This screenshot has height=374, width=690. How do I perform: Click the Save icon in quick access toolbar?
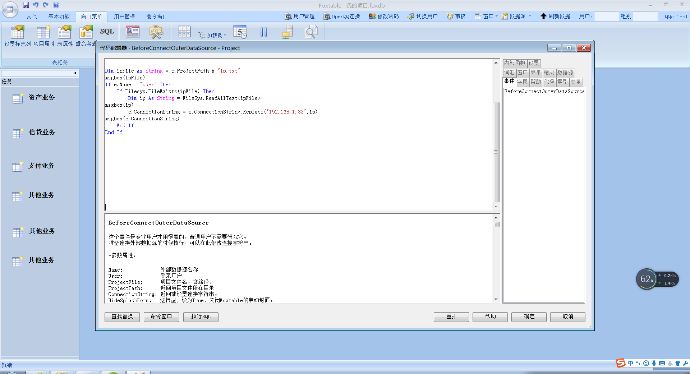[x=26, y=5]
